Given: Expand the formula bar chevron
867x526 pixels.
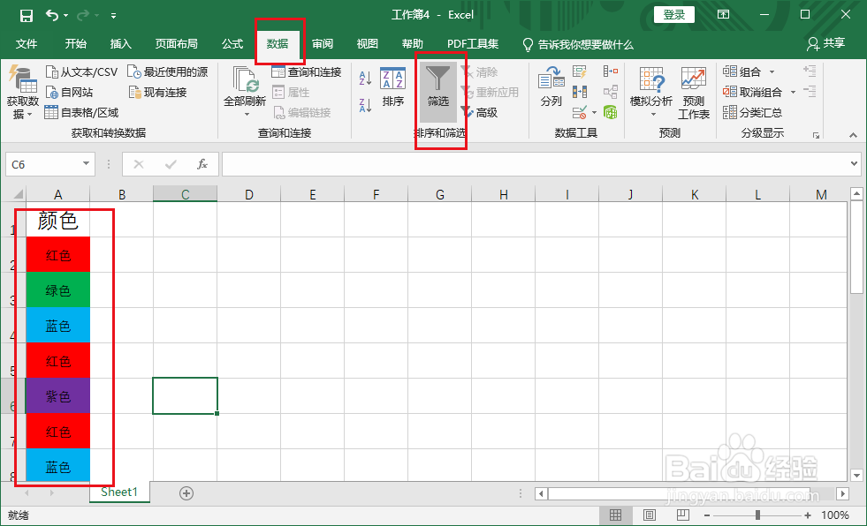Looking at the screenshot, I should click(x=855, y=164).
